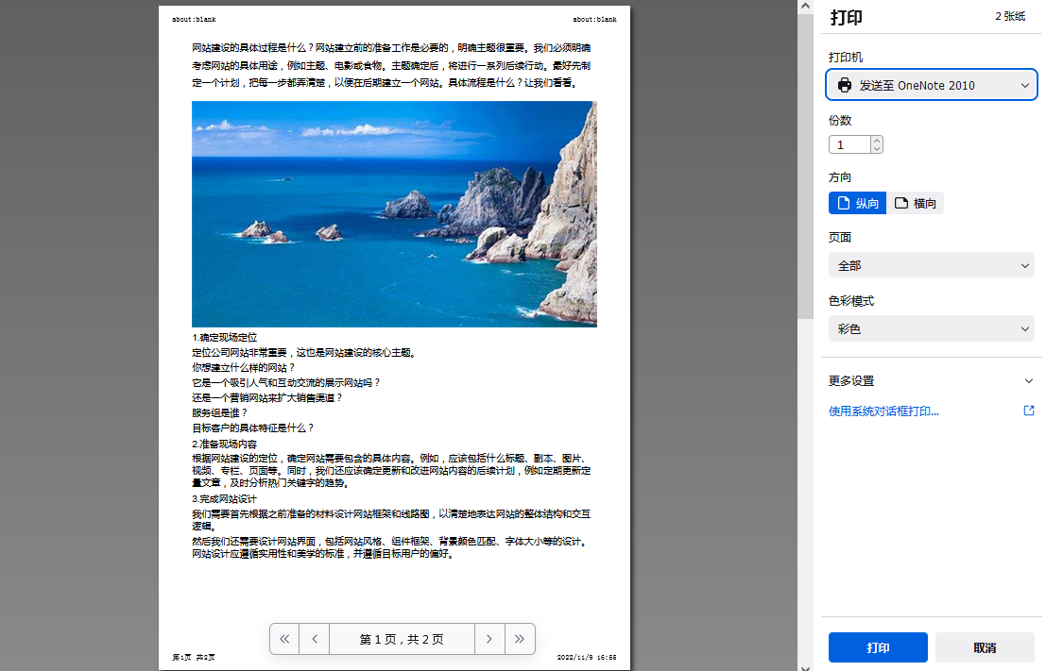Click the preview scrollbar's up arrow
The width and height of the screenshot is (1046, 671).
pyautogui.click(x=805, y=7)
